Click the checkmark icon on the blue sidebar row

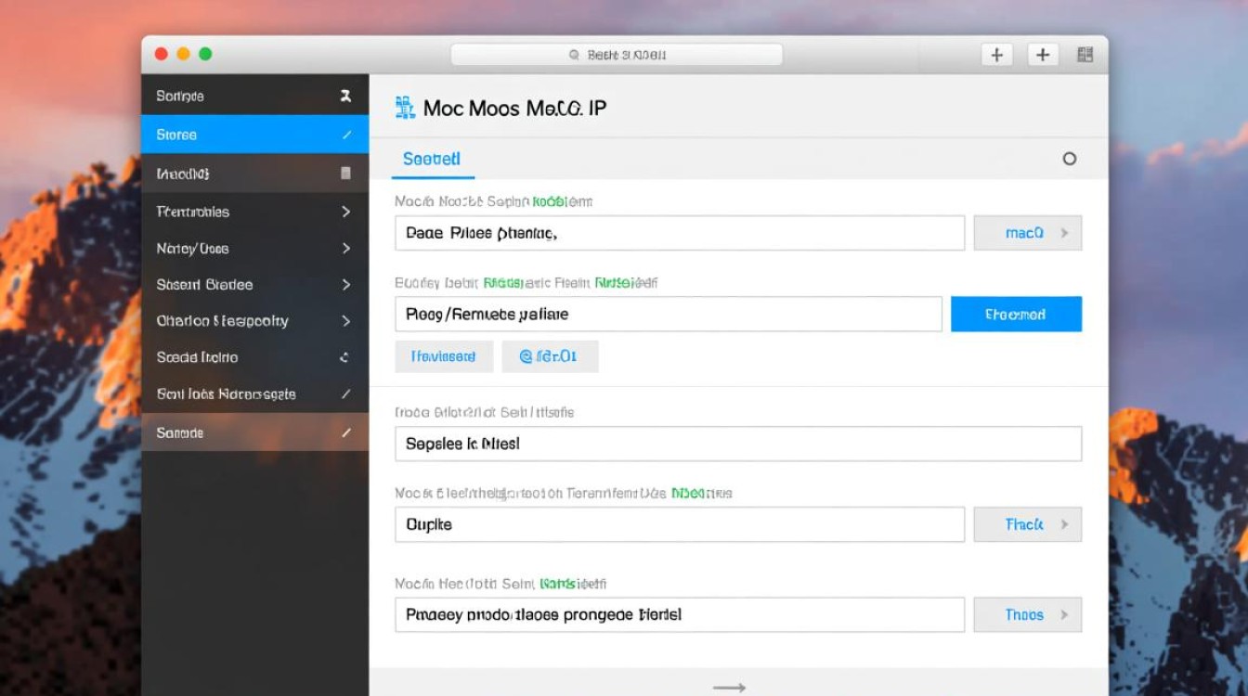[x=346, y=135]
